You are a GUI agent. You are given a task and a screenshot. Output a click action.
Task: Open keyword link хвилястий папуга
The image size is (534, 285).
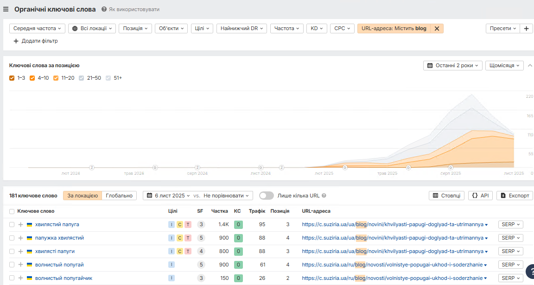[x=57, y=224]
